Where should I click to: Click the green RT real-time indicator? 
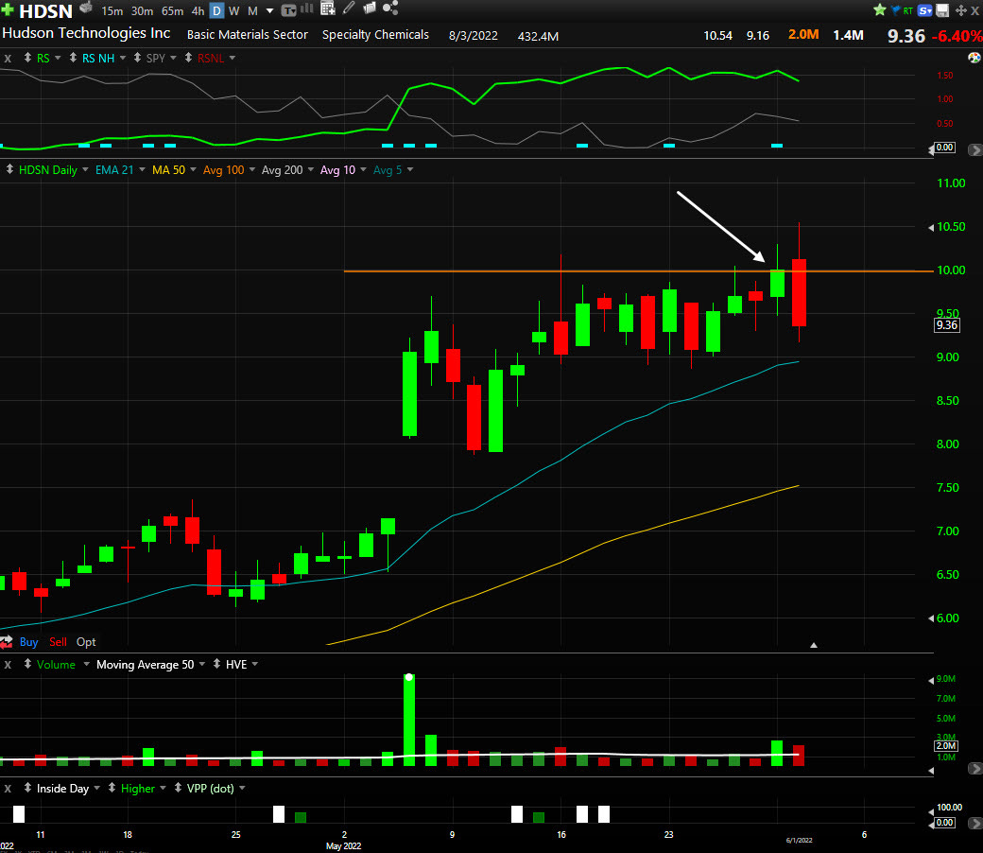[907, 10]
